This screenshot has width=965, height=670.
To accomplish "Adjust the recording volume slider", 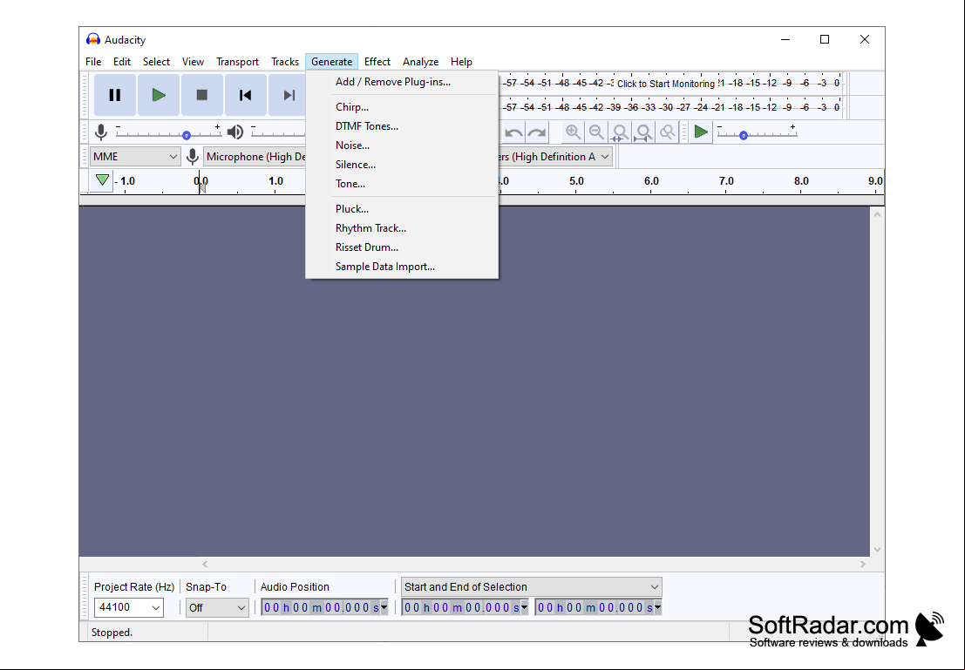I will (x=168, y=134).
